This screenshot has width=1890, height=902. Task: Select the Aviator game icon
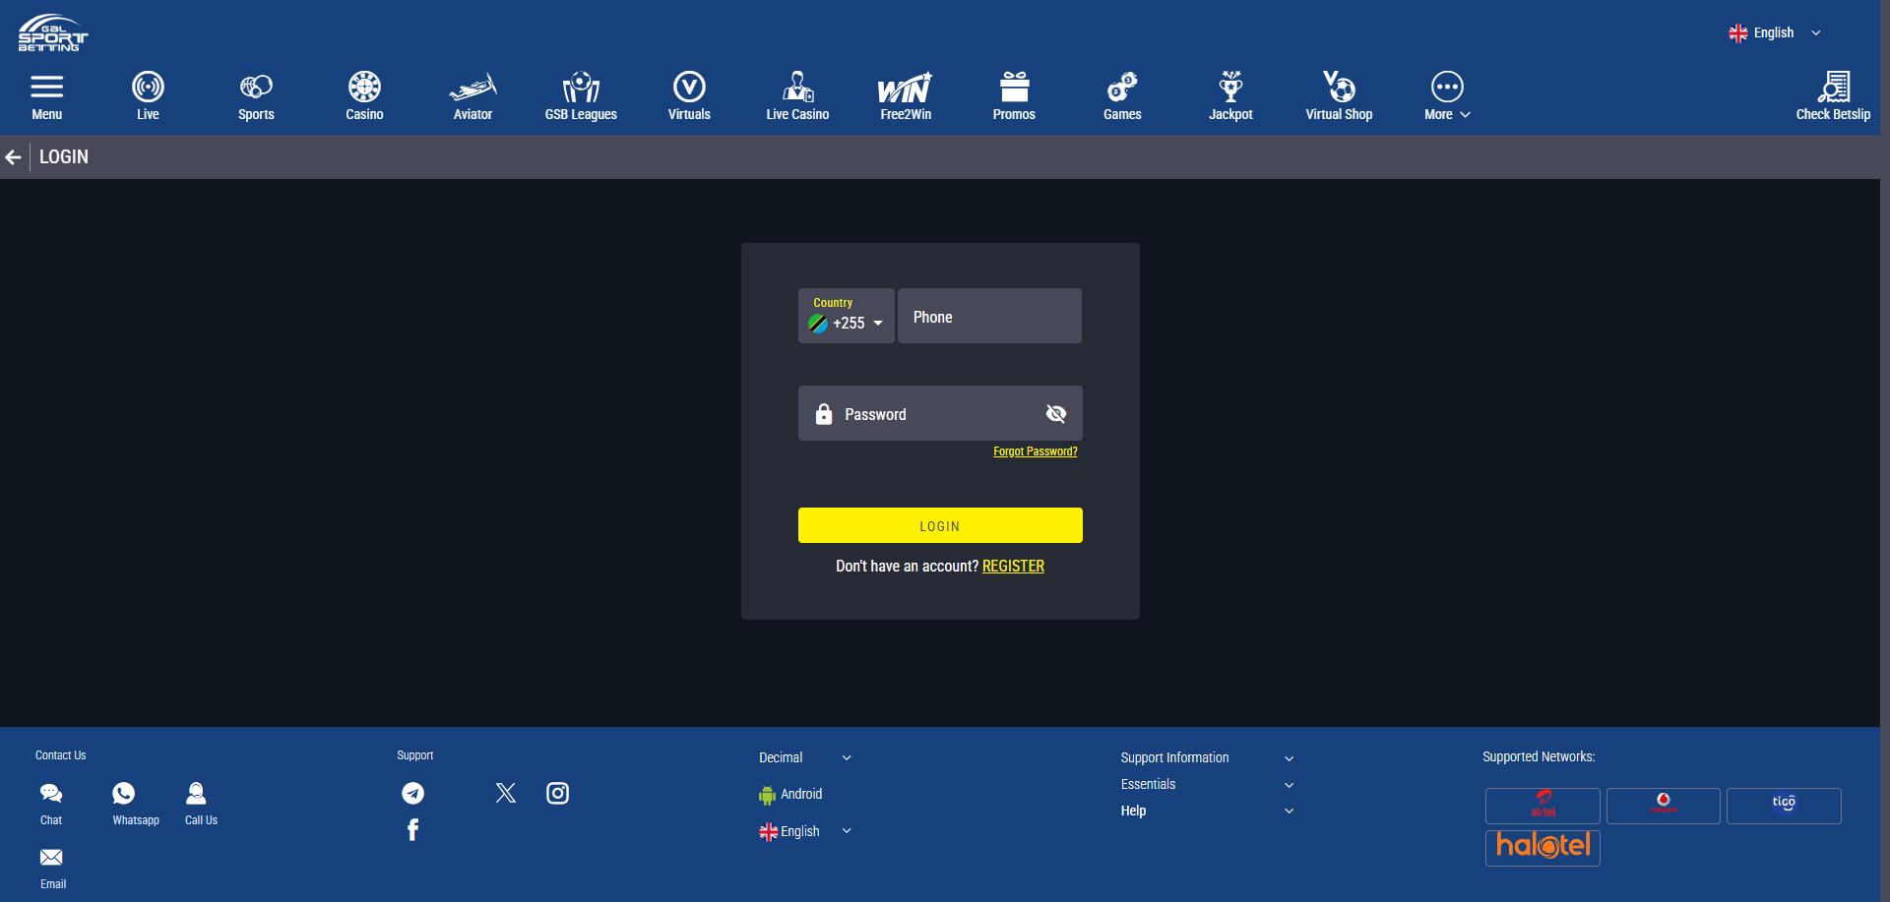pyautogui.click(x=472, y=93)
